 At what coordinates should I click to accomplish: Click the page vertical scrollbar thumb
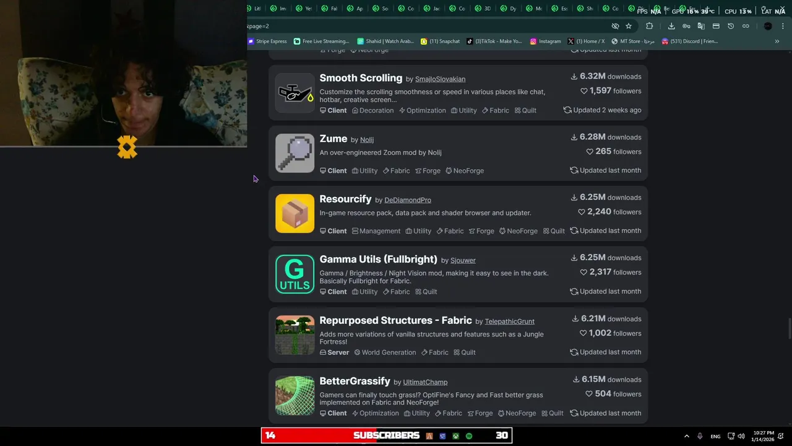click(789, 328)
